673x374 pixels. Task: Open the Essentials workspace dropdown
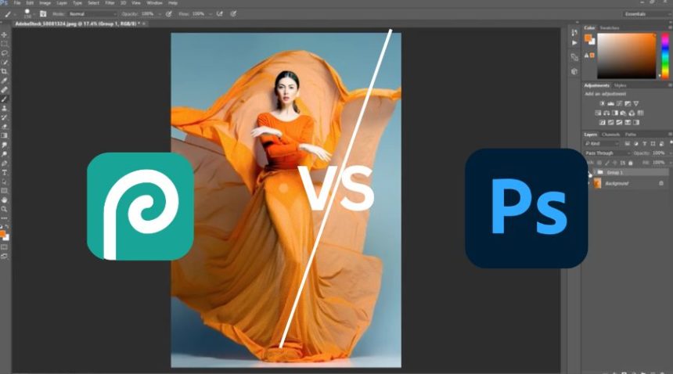click(x=647, y=14)
